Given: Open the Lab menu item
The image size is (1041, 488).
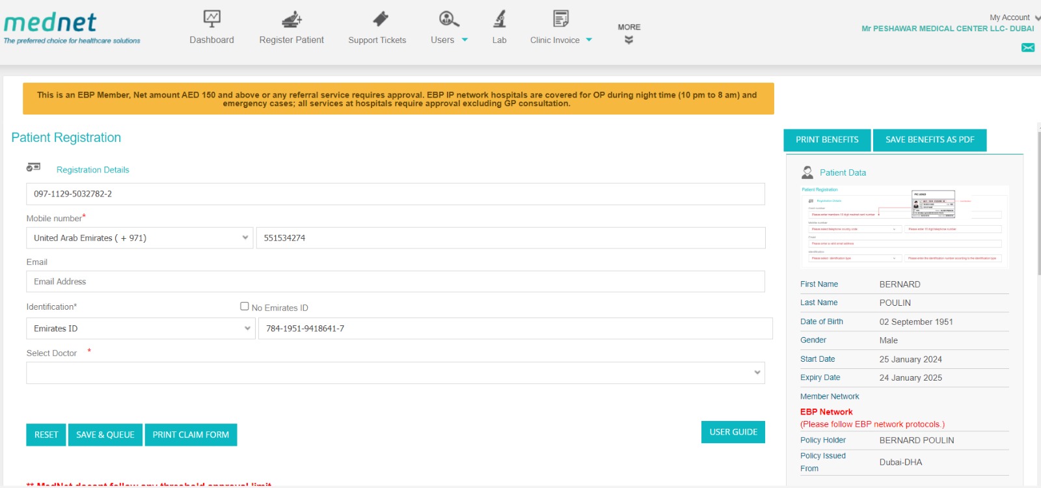Looking at the screenshot, I should (499, 40).
